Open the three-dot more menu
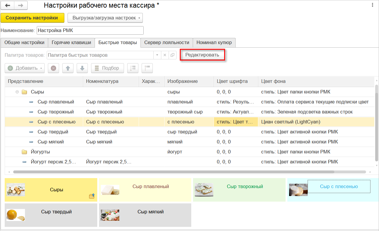The height and width of the screenshot is (231, 379). click(x=373, y=5)
